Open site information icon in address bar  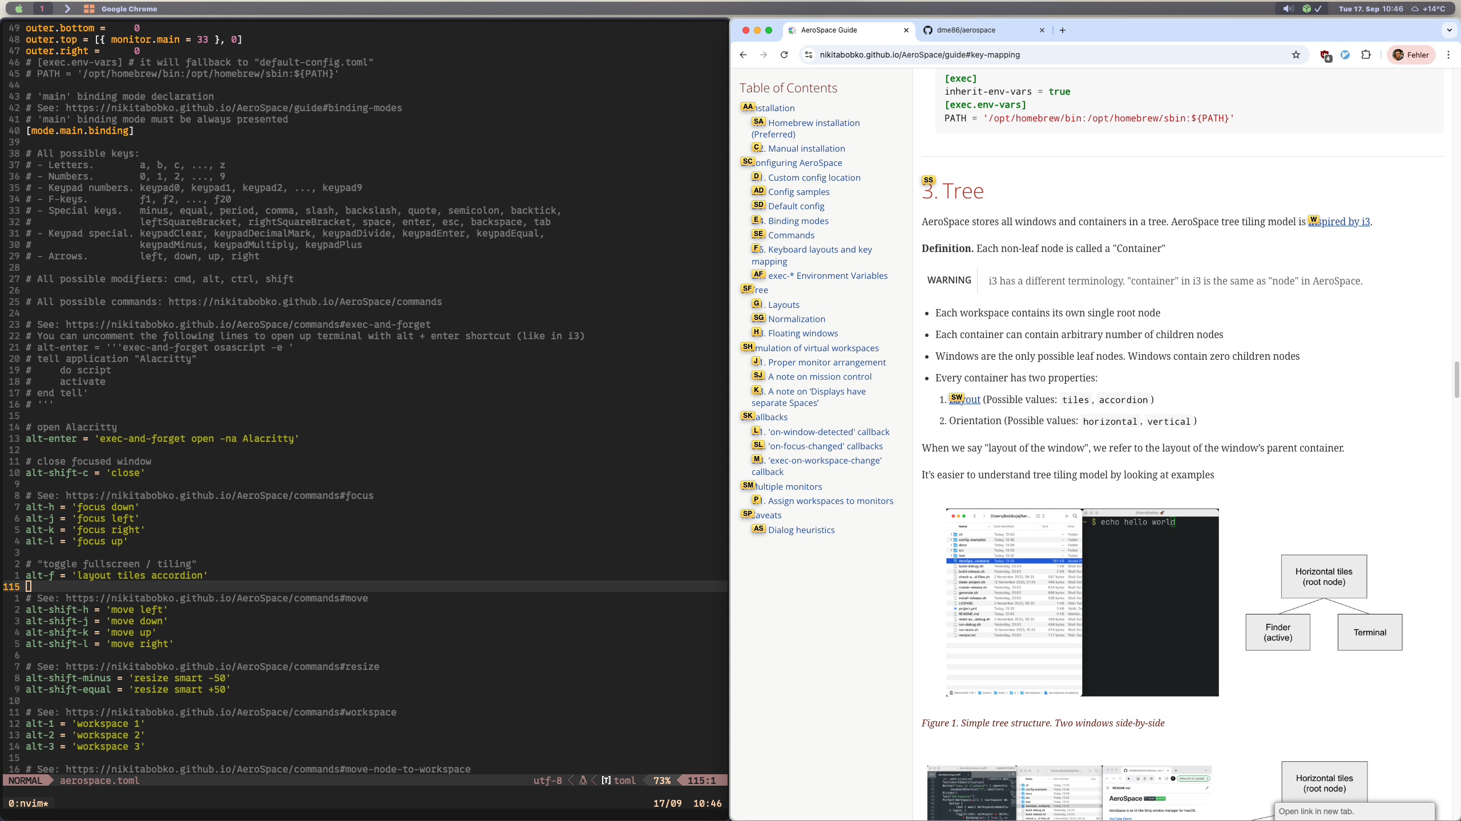point(808,55)
